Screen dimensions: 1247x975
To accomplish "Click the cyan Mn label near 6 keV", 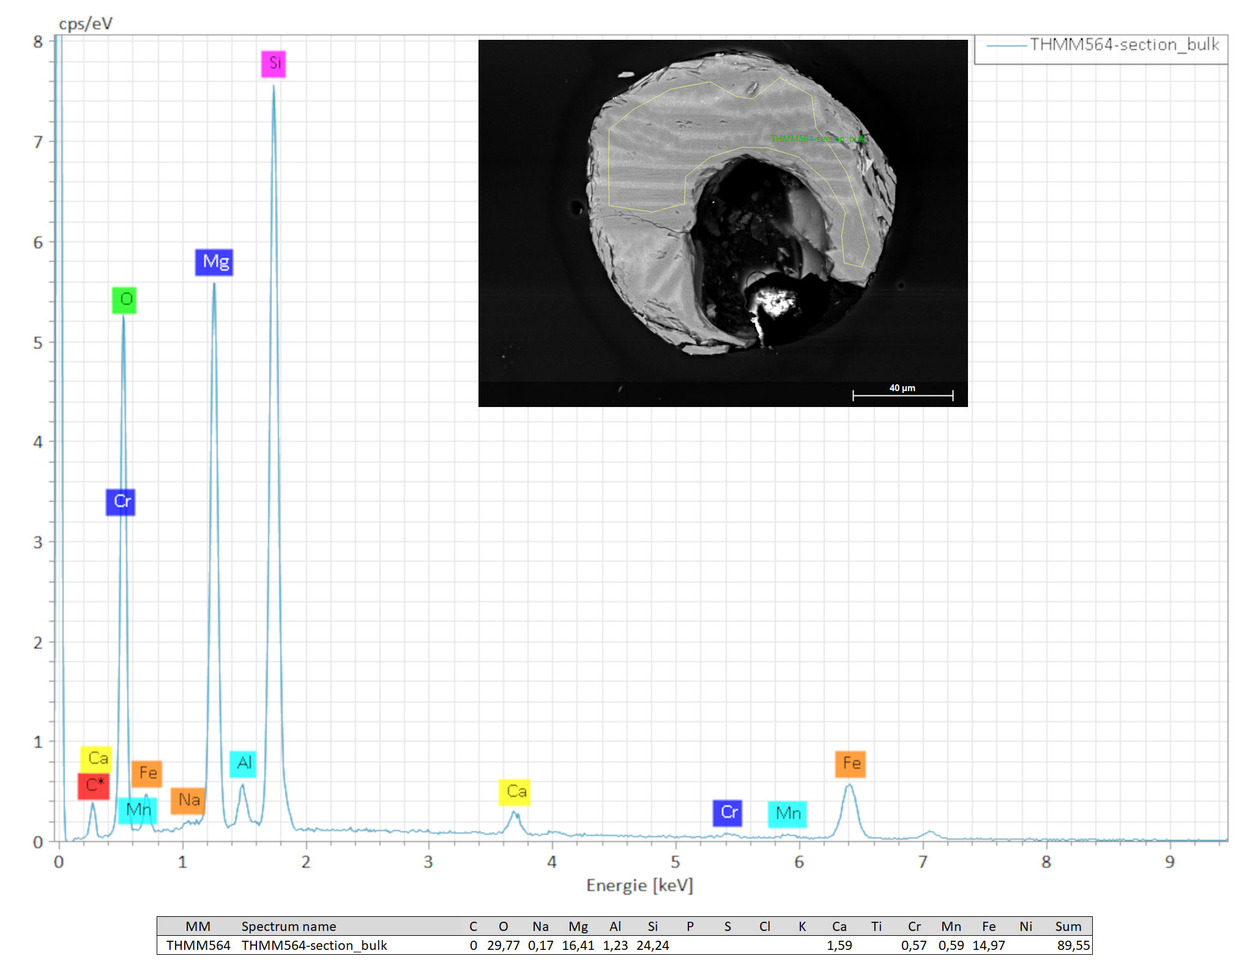I will pyautogui.click(x=787, y=814).
